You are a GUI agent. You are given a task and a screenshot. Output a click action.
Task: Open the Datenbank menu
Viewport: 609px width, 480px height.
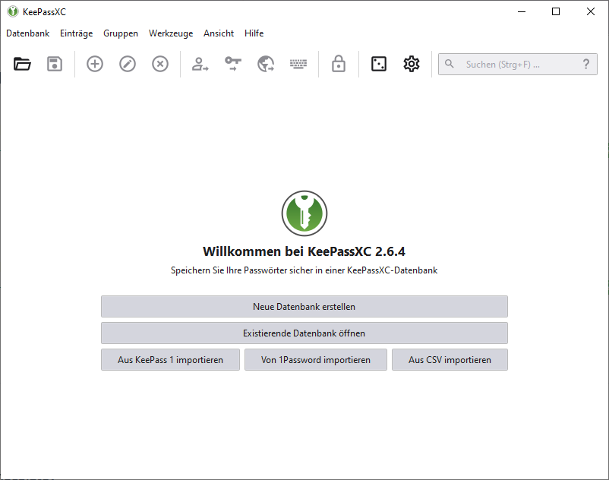click(27, 33)
